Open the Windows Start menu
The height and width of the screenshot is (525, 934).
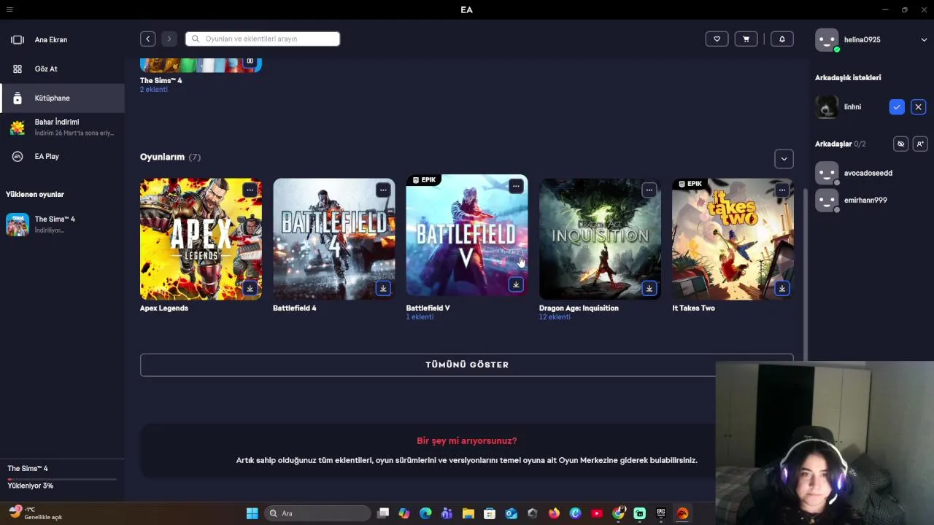point(252,513)
